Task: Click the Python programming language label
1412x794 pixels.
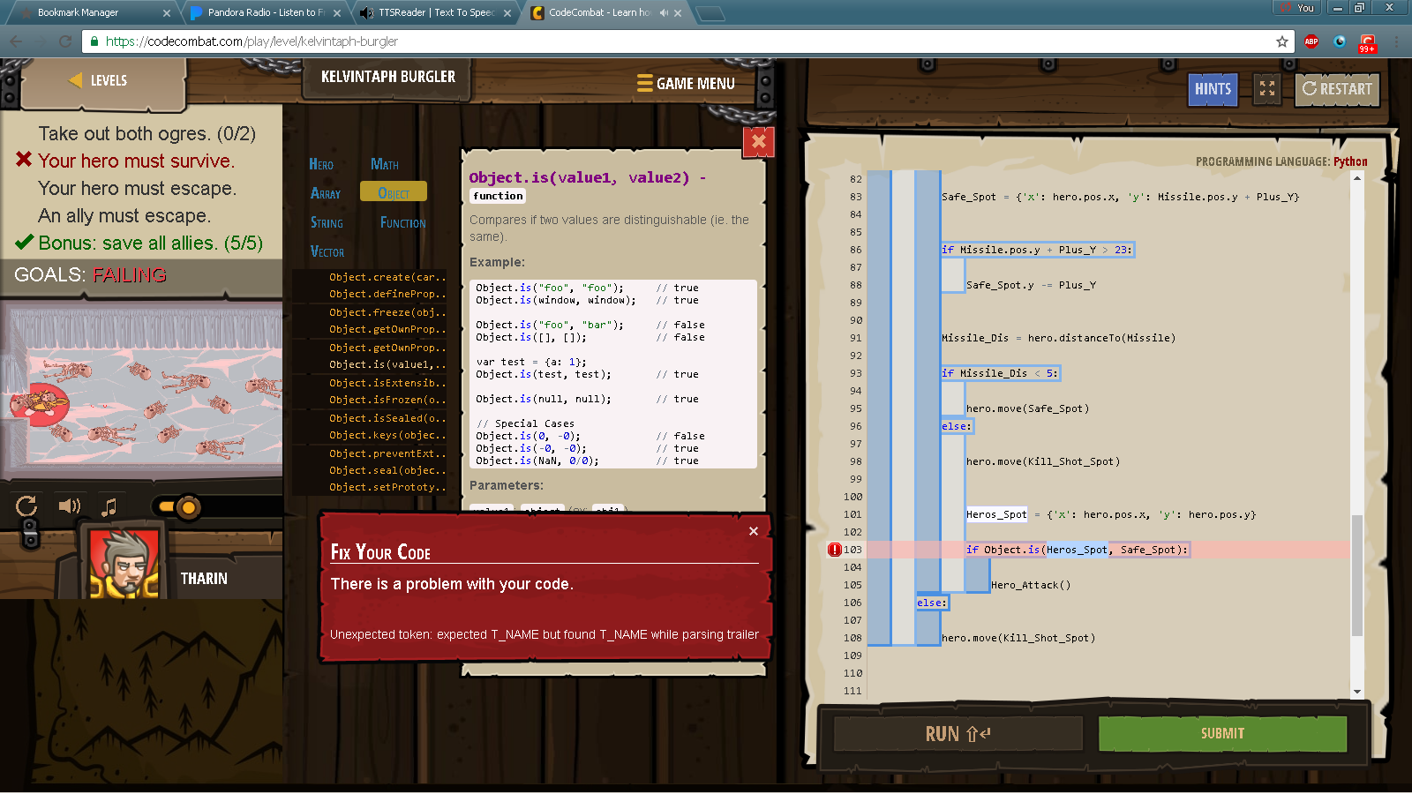Action: tap(1350, 161)
